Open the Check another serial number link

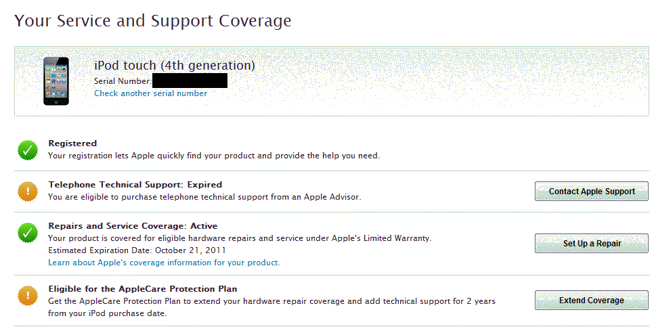pos(150,93)
